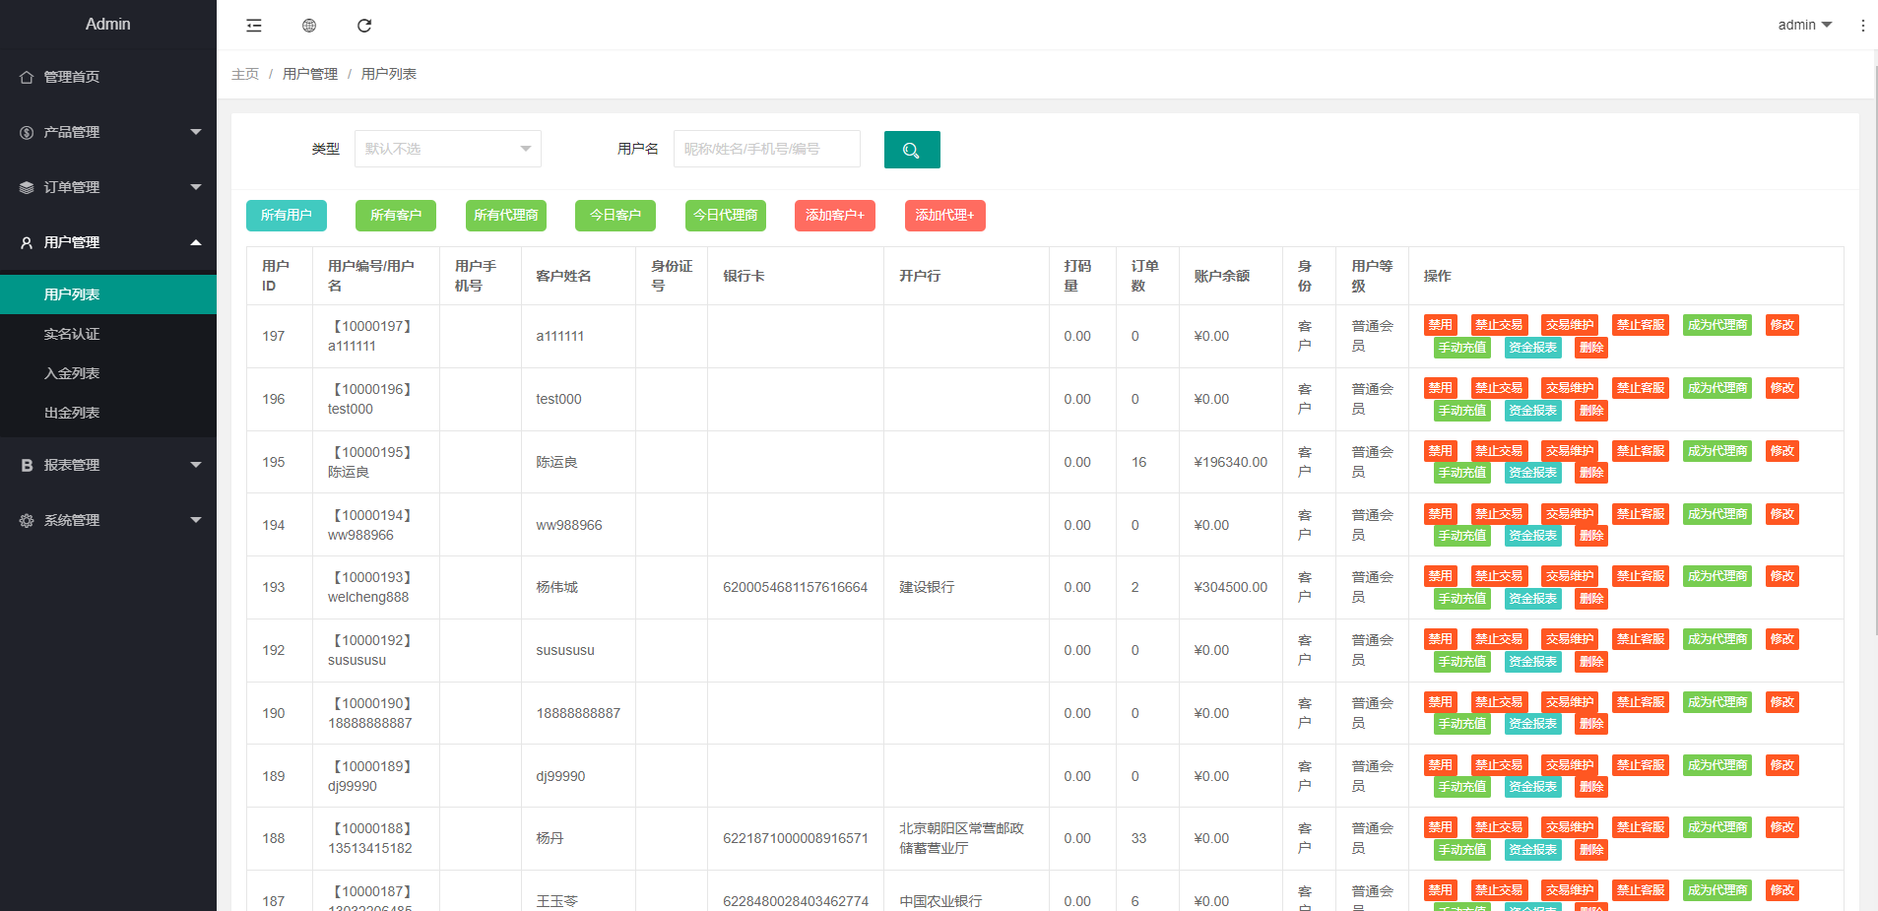
Task: Disable trading for user a111111 via 禁止交易
Action: pos(1499,324)
